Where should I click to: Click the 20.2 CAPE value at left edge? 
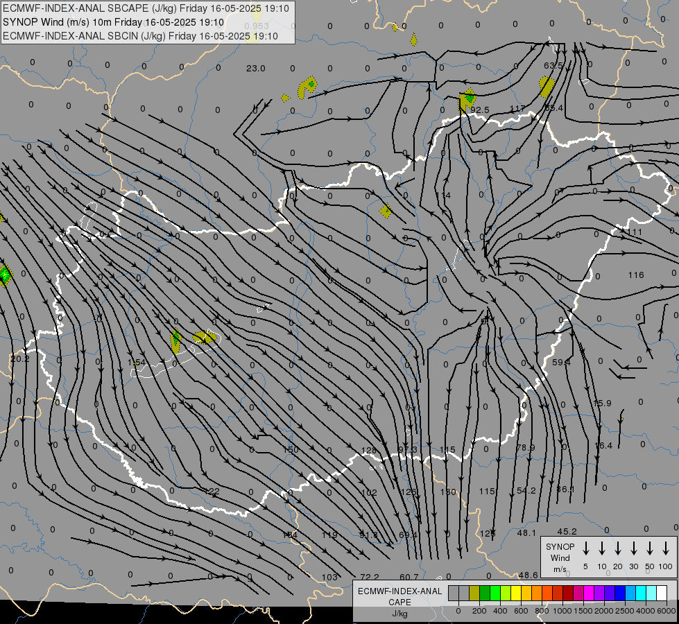click(19, 359)
